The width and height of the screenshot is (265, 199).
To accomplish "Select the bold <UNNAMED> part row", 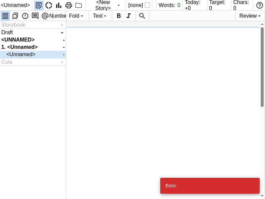I will point(33,40).
